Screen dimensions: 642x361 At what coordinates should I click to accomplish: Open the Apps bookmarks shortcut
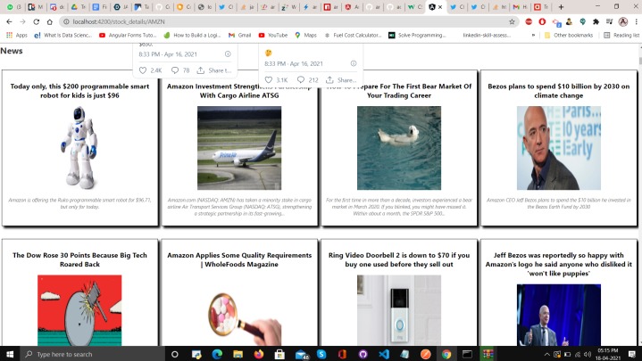point(17,35)
